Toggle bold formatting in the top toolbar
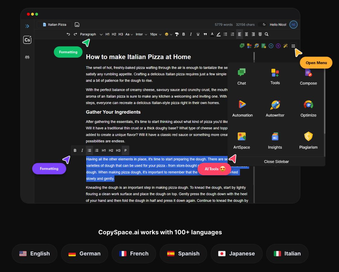The height and width of the screenshot is (272, 339). 183,34
